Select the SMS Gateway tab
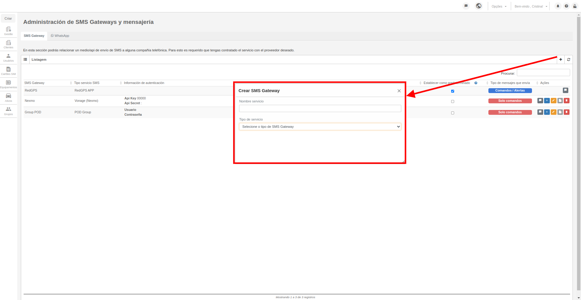The image size is (581, 300). click(x=34, y=36)
